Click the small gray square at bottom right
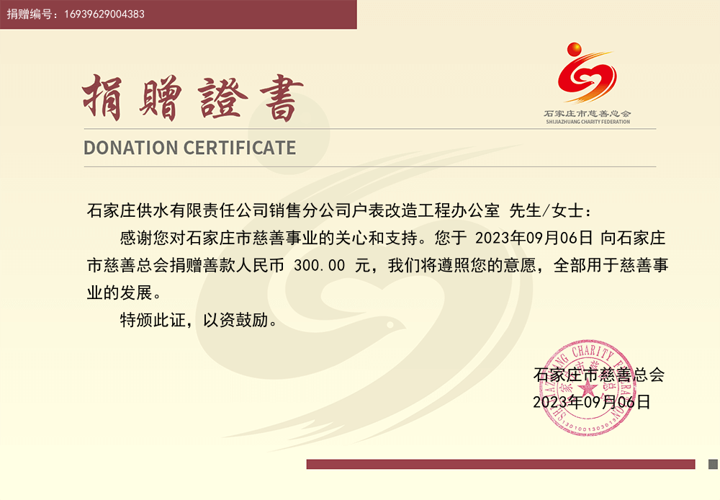This screenshot has width=720, height=500. [713, 464]
